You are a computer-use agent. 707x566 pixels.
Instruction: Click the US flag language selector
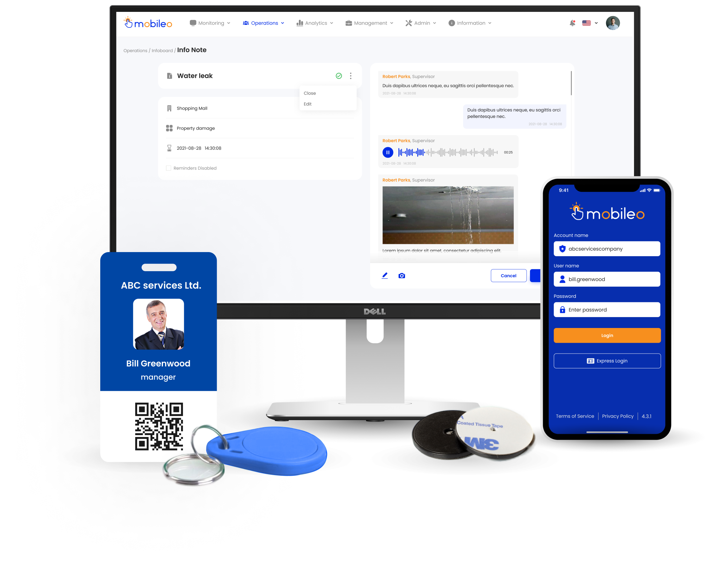[x=590, y=23]
